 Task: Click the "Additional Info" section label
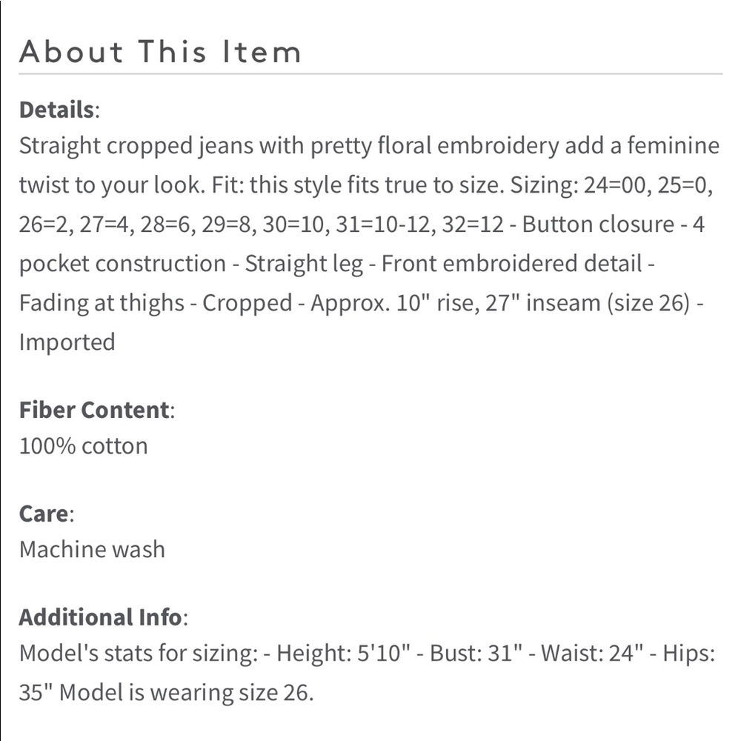pos(100,617)
